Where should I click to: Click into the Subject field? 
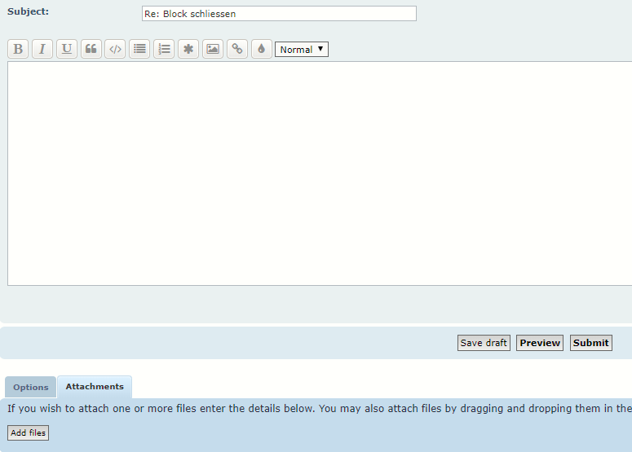(278, 14)
